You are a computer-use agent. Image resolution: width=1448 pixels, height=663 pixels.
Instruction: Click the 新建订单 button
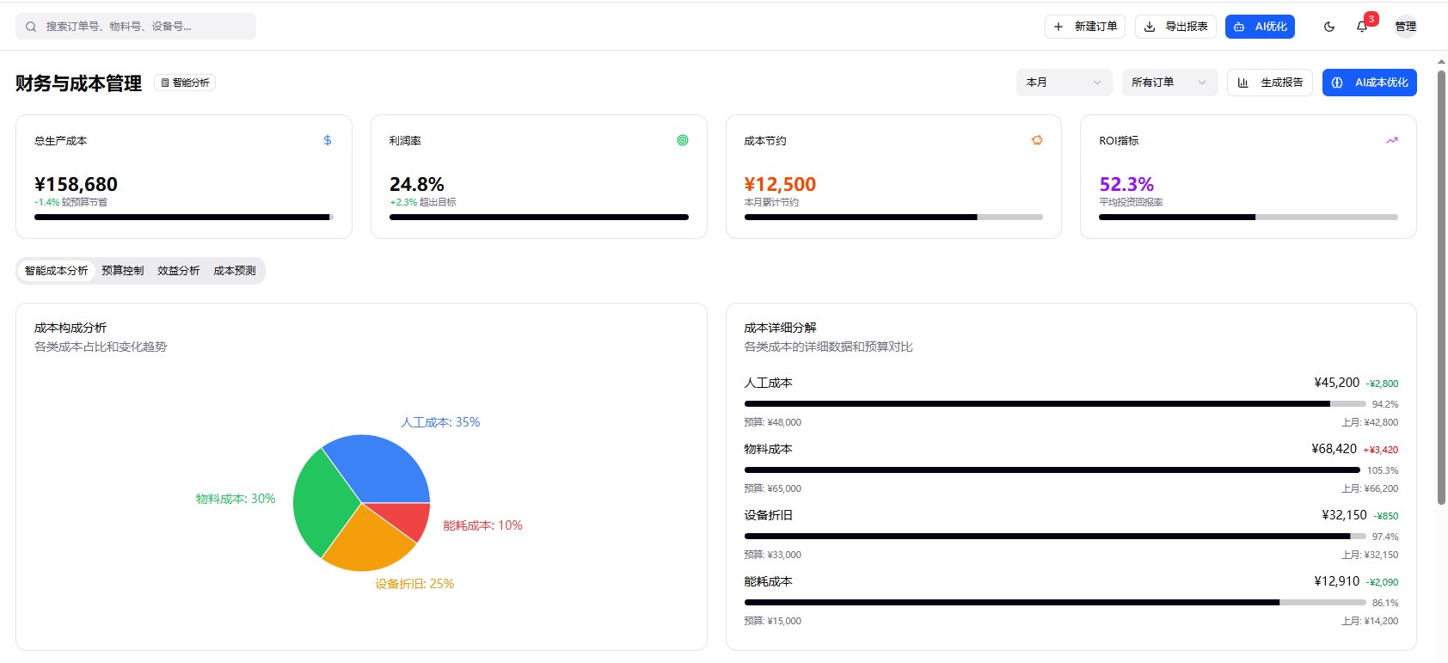[1087, 27]
